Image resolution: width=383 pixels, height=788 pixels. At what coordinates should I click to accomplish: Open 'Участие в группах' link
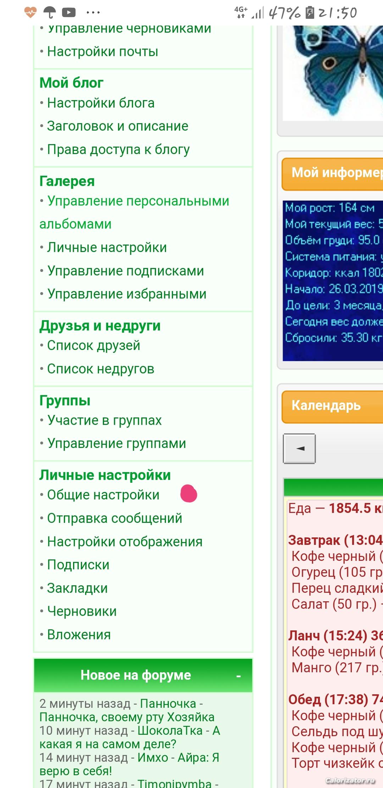point(104,420)
